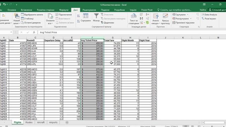Click the formula bar Enter checkmark
The image size is (226, 127).
tap(28, 32)
